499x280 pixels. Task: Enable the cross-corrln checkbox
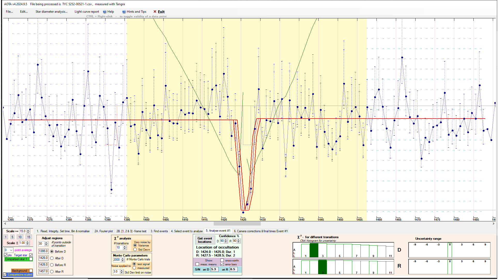pos(222,260)
